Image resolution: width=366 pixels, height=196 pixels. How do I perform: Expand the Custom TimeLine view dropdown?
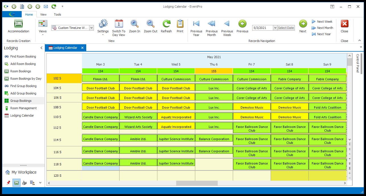(91, 28)
